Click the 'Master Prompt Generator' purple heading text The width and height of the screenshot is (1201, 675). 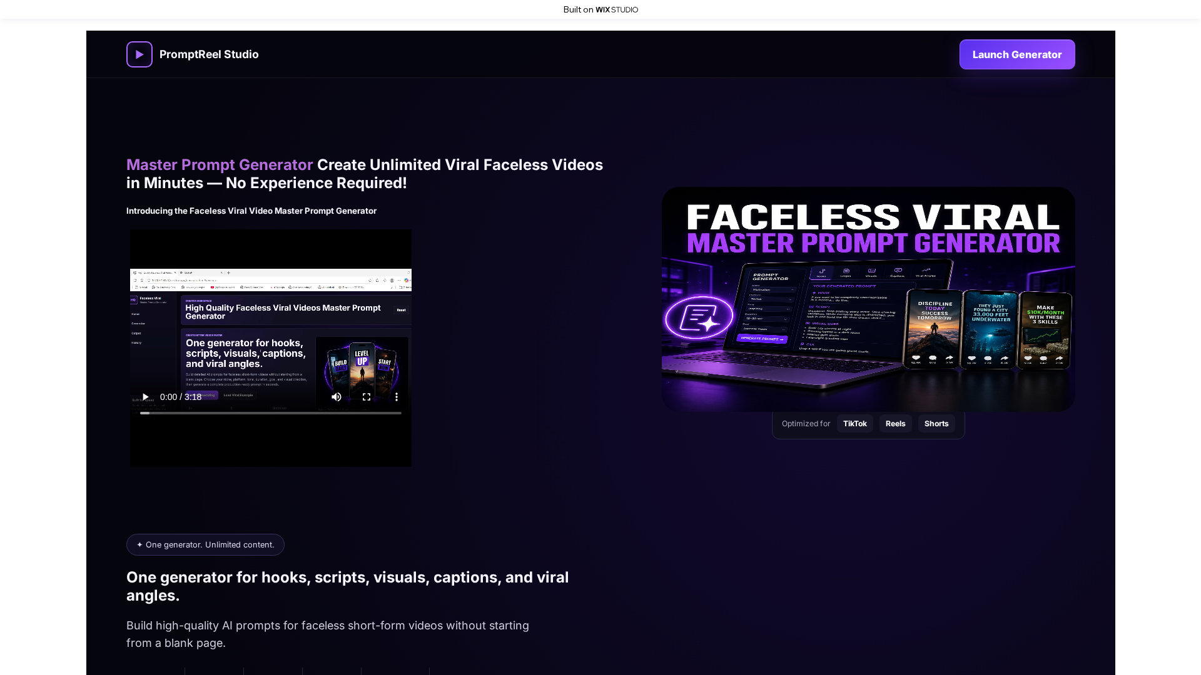(x=220, y=165)
